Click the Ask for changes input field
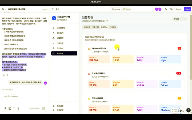 point(24,96)
